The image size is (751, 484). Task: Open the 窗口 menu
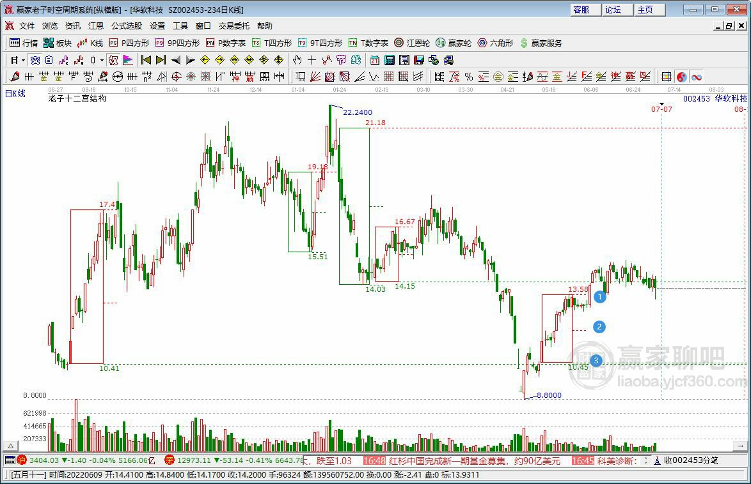203,26
